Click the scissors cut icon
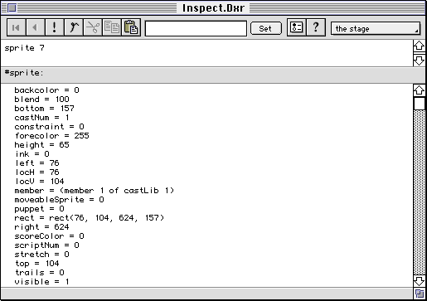The image size is (427, 301). tap(93, 27)
